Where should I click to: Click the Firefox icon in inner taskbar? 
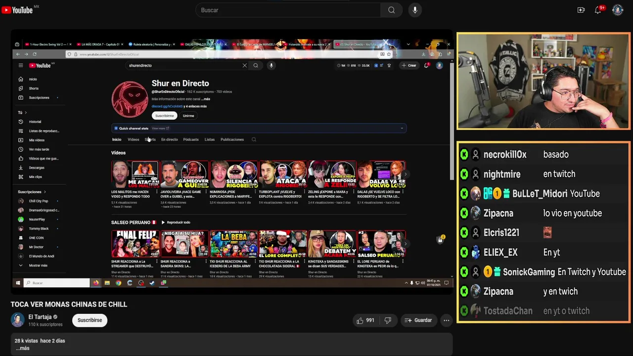point(96,283)
